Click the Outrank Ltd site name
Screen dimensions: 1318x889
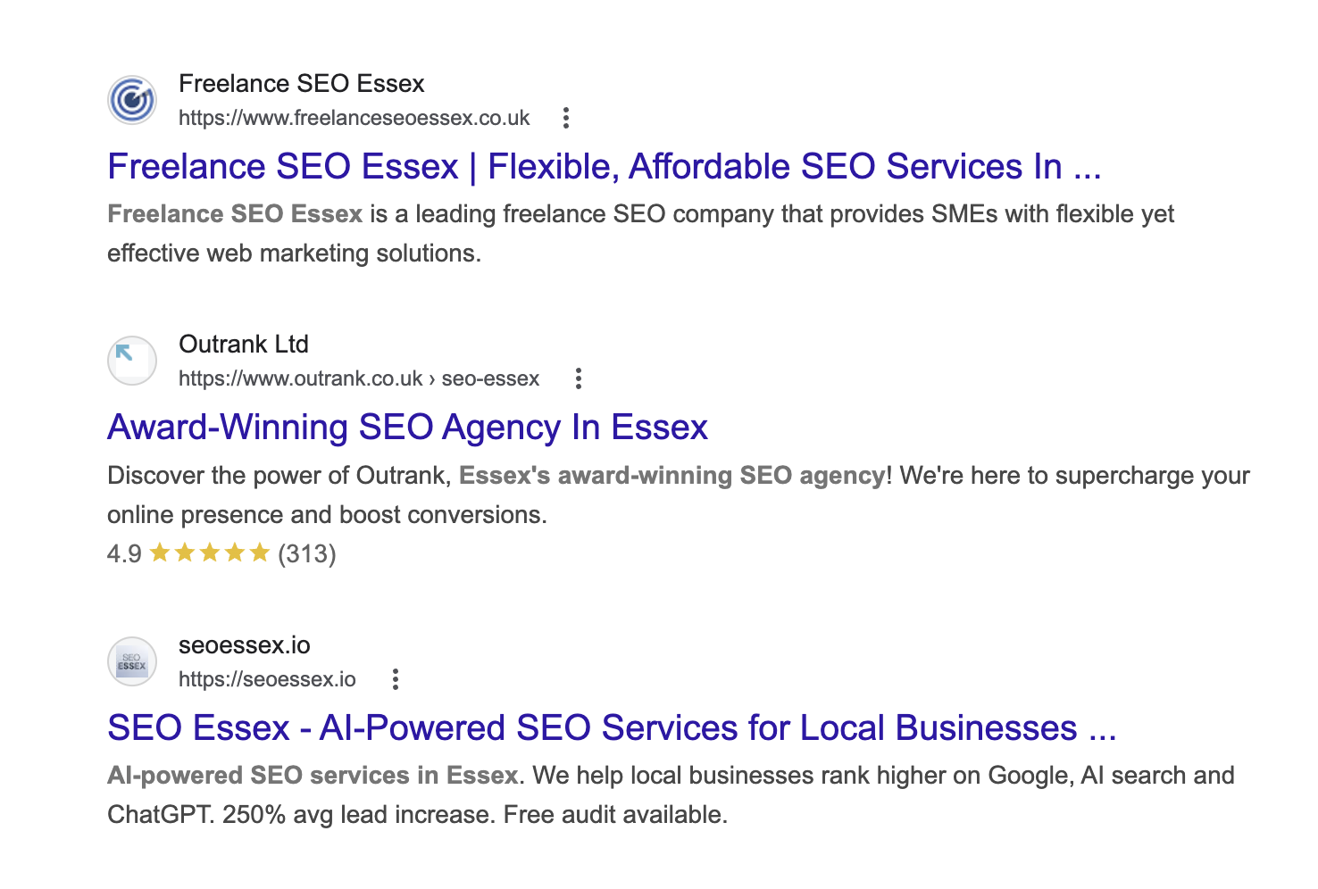244,344
